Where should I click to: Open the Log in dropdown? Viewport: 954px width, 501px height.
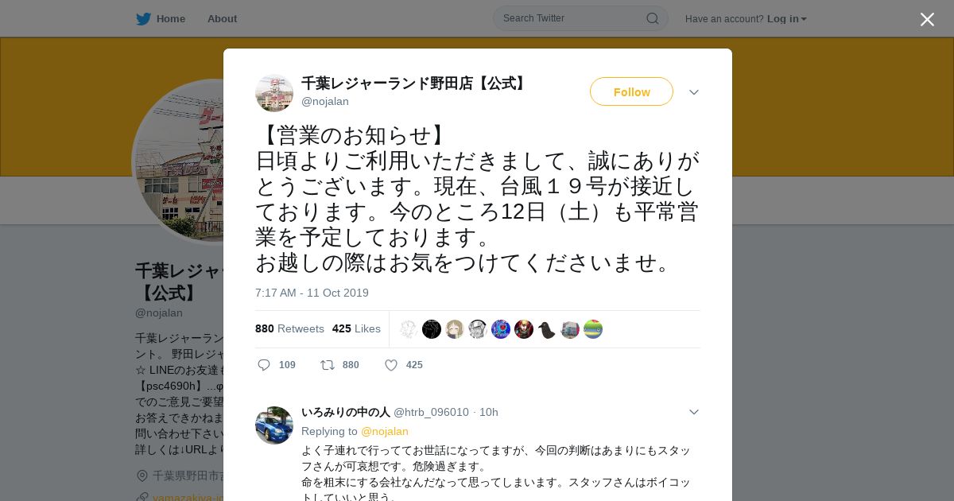pyautogui.click(x=787, y=18)
